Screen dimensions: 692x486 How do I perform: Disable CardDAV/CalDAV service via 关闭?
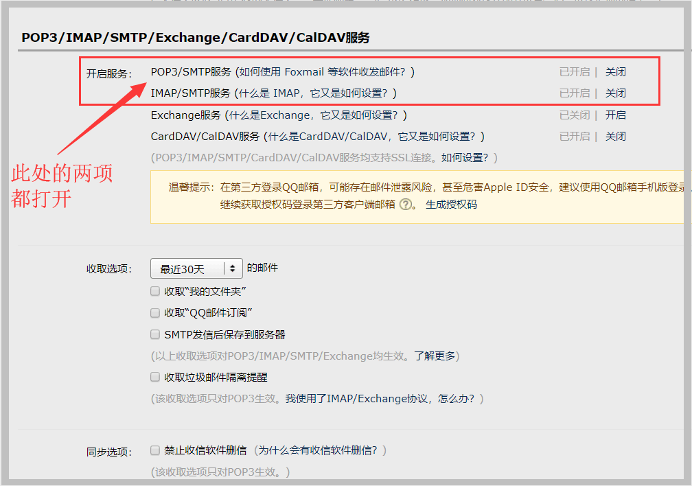pyautogui.click(x=616, y=136)
